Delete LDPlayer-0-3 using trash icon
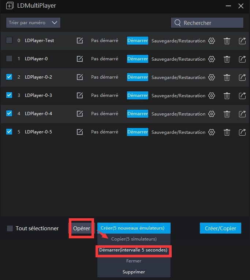The height and width of the screenshot is (280, 250). tap(227, 96)
